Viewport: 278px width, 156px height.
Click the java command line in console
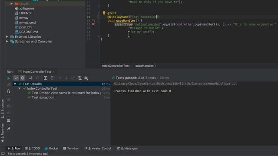[x=175, y=84]
